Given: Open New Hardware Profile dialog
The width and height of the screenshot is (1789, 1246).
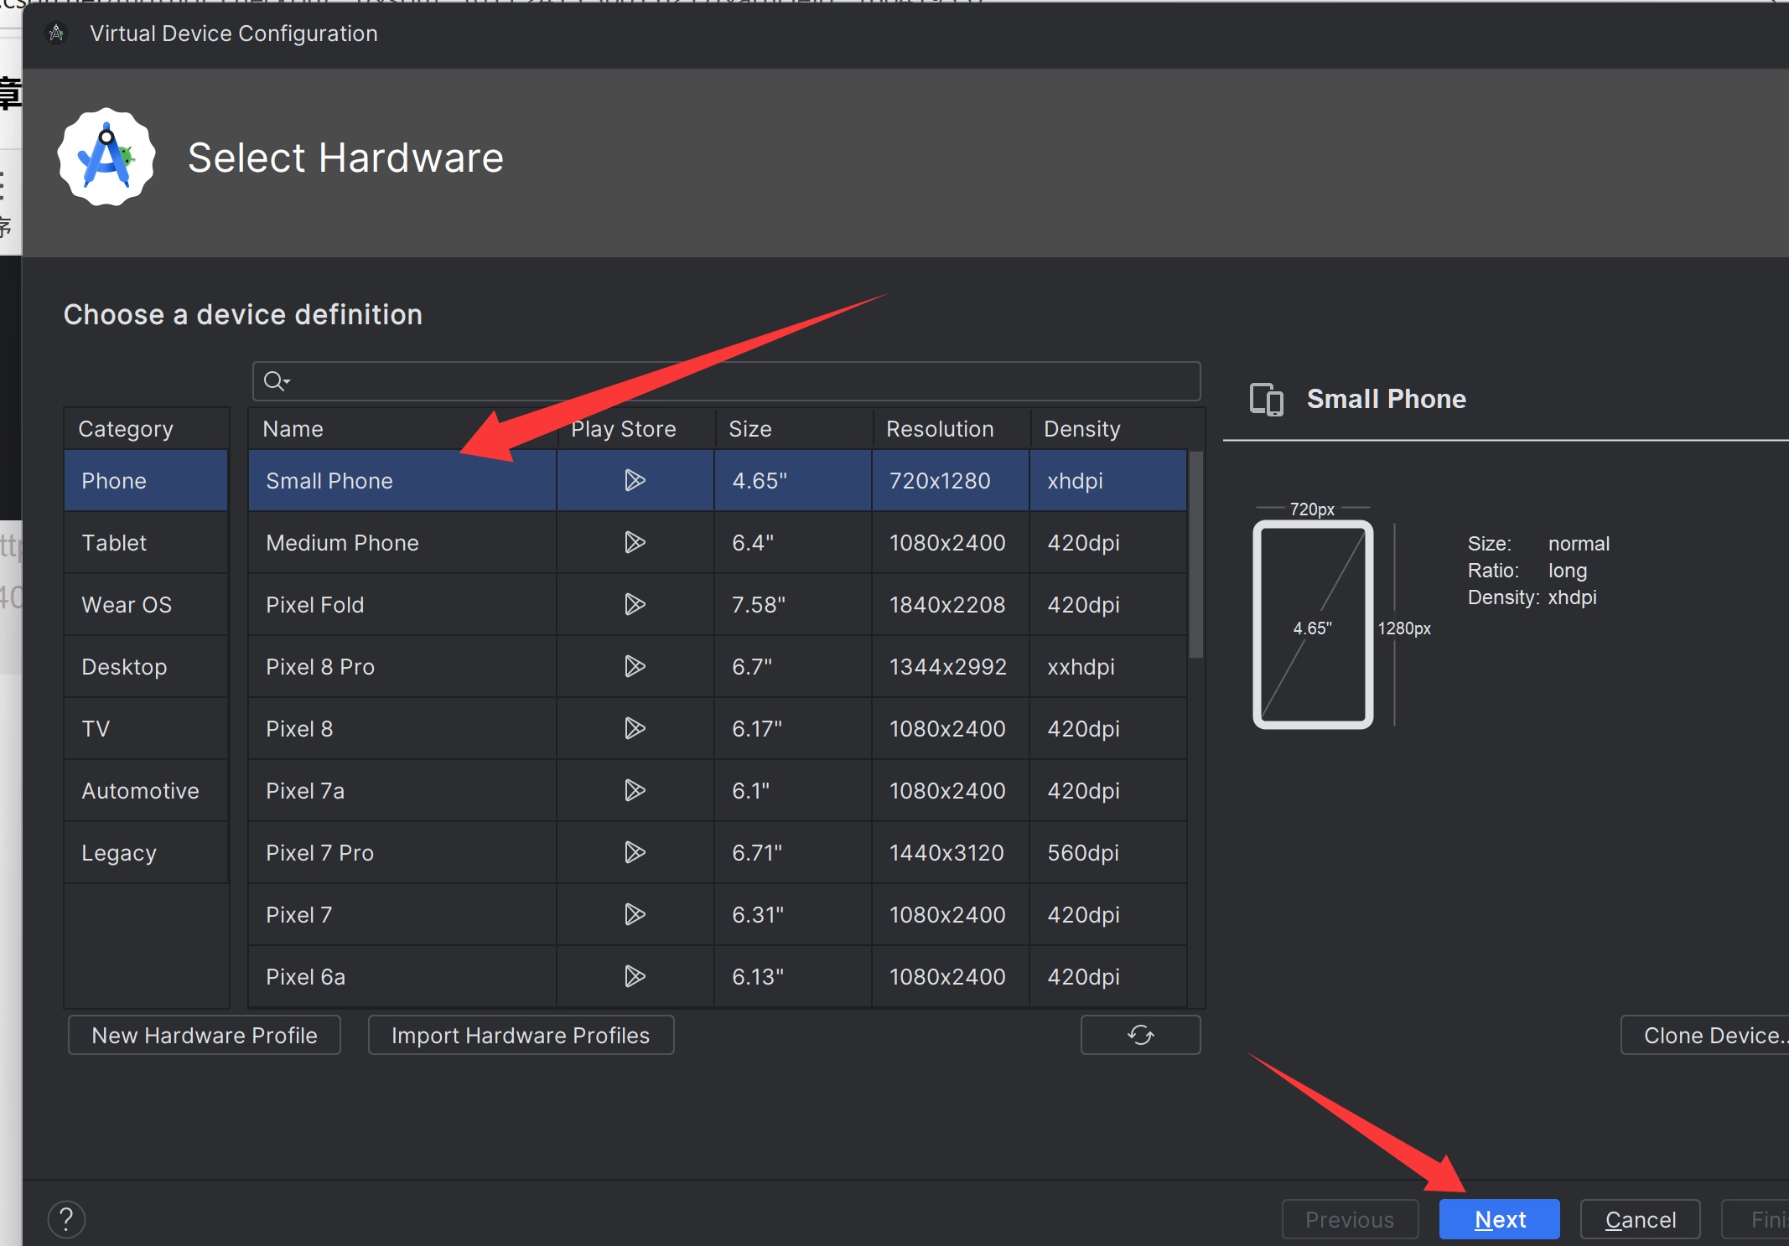Looking at the screenshot, I should [x=204, y=1036].
